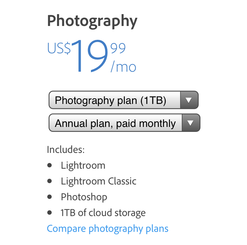Select the Lightroom Classic list item
This screenshot has height=245, width=247.
(x=98, y=181)
